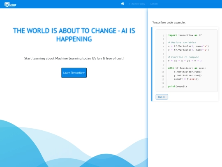Click the headline 'THE WORLD IS ABOUT TO CHANGE'
Image resolution: width=222 pixels, height=167 pixels.
pos(74,35)
